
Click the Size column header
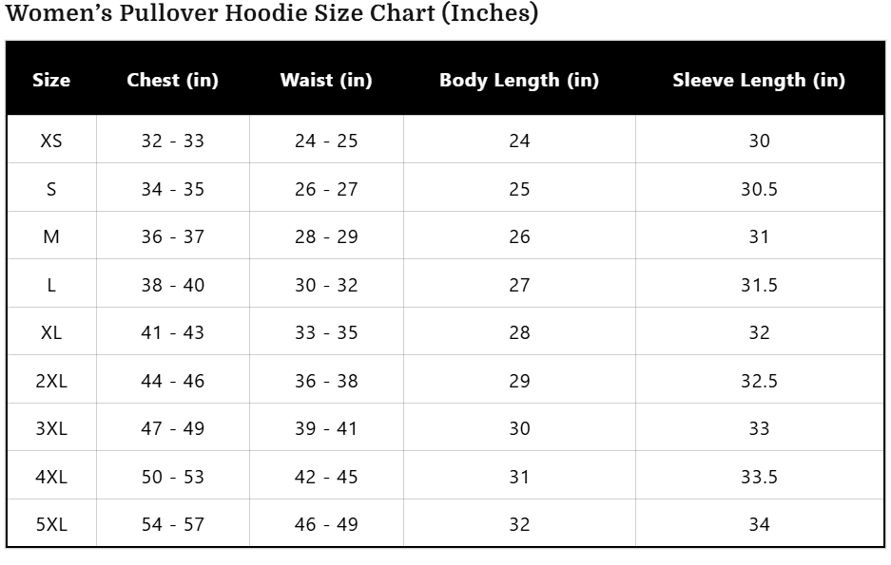(51, 81)
